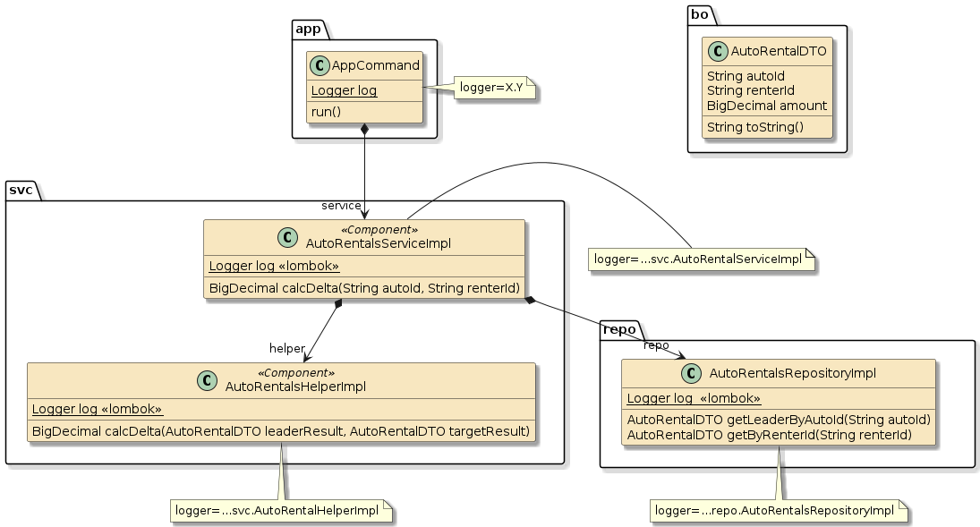Viewport: 980px width, 527px height.
Task: Click the 'helper' association label
Action: click(287, 348)
